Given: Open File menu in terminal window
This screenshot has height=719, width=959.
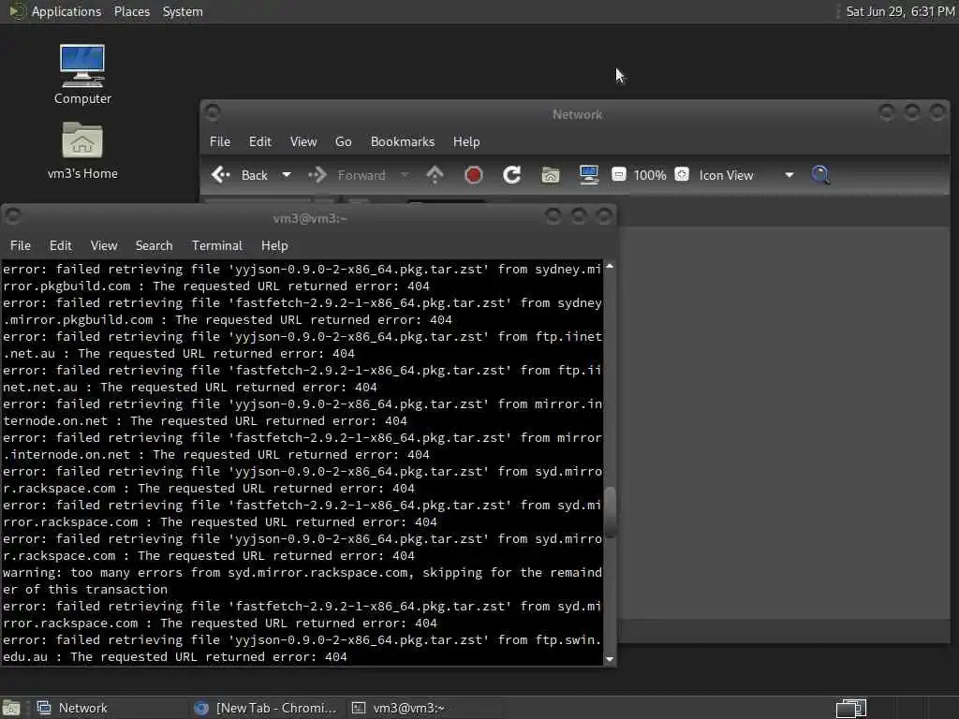Looking at the screenshot, I should point(21,246).
